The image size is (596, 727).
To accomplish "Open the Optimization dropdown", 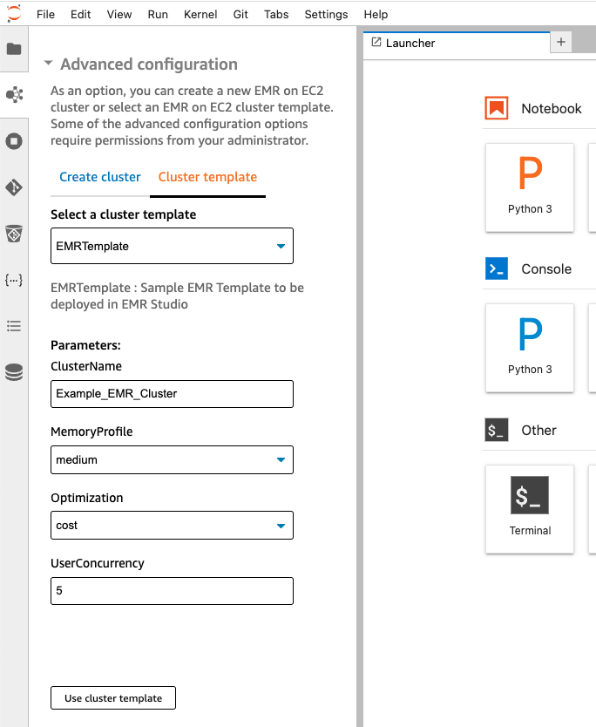I will (x=171, y=525).
